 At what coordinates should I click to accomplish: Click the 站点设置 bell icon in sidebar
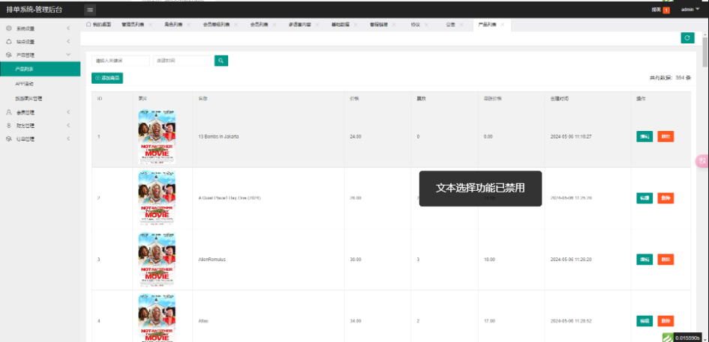pos(9,41)
